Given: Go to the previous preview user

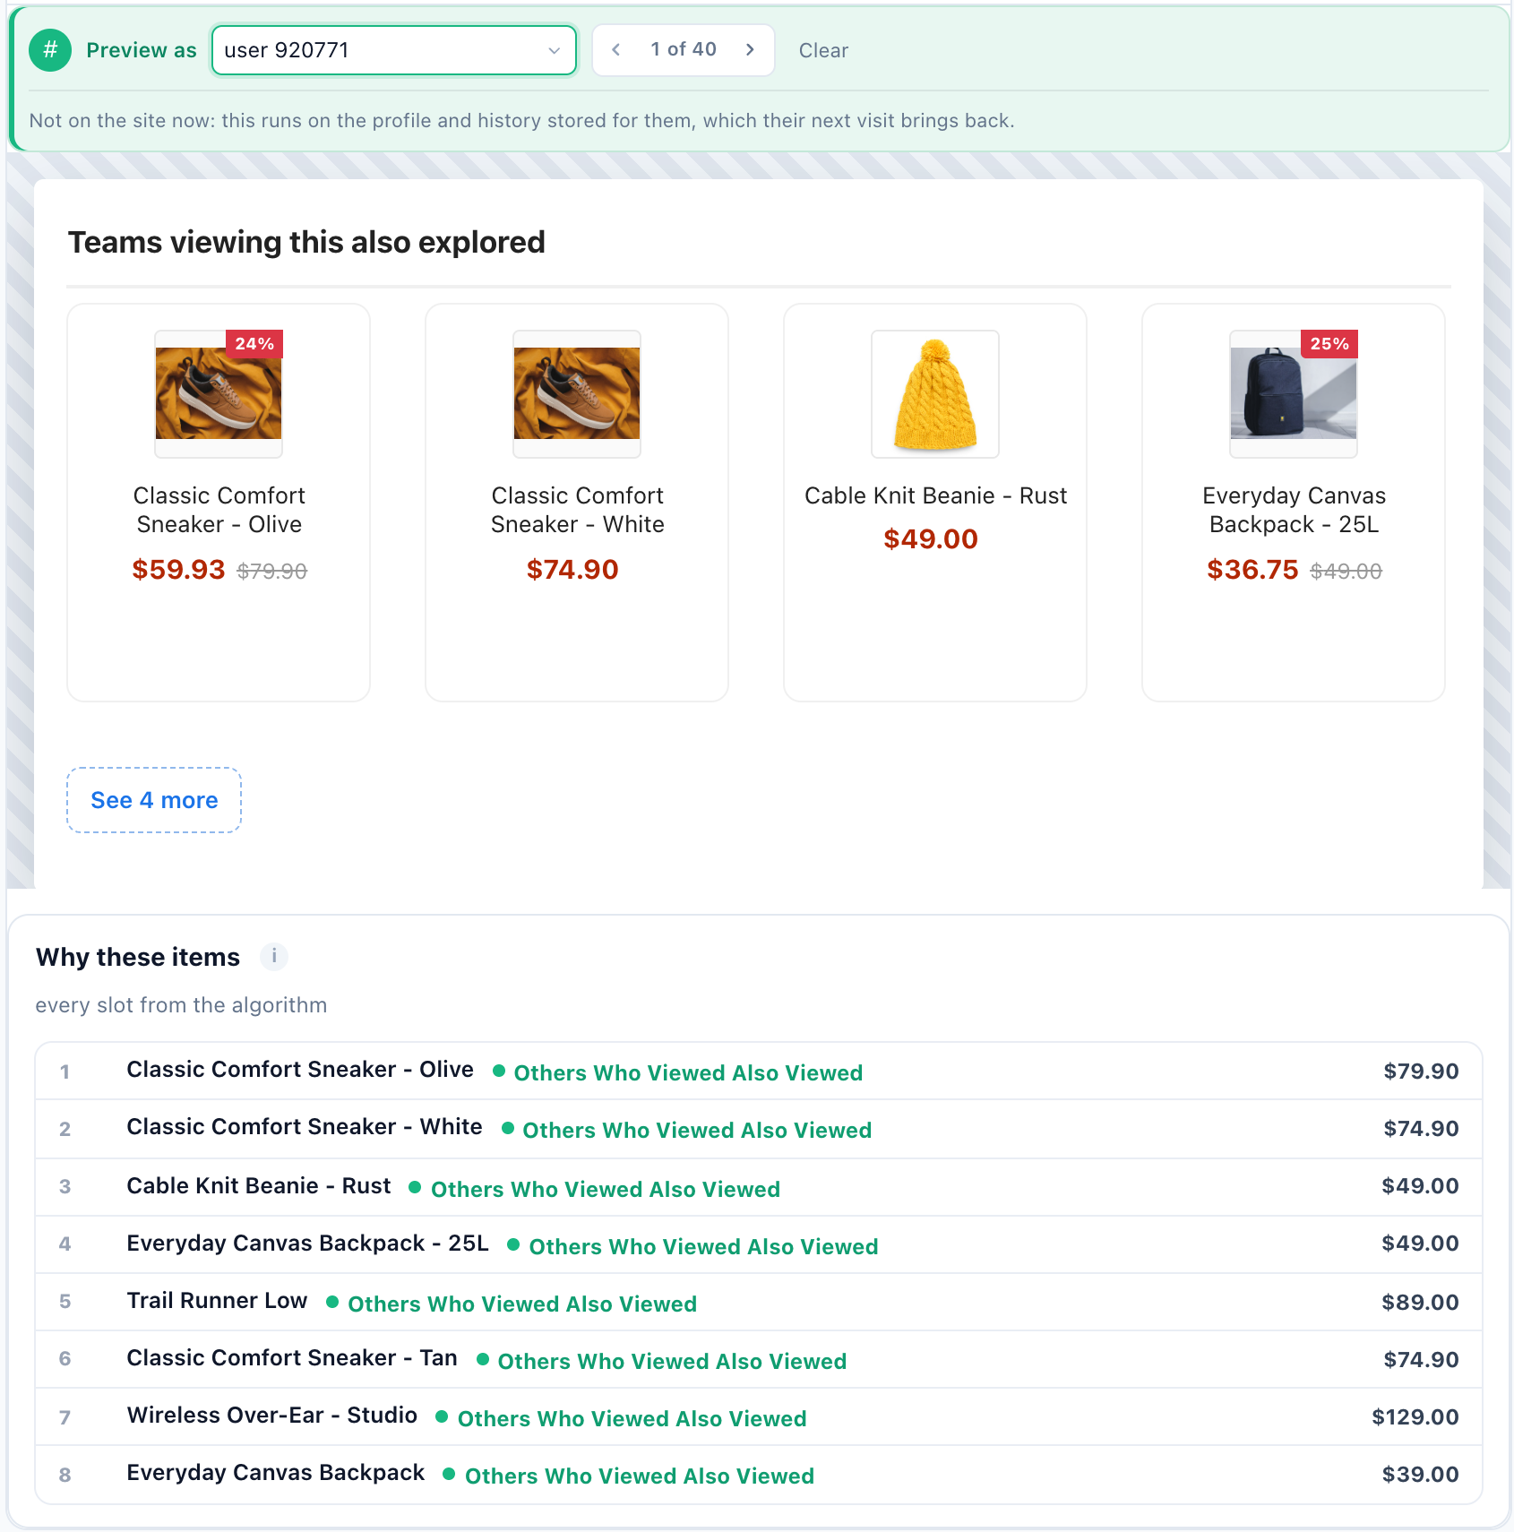Looking at the screenshot, I should [616, 50].
